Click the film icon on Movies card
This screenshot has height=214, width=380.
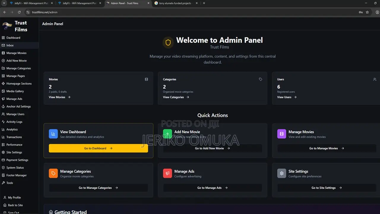point(146,79)
